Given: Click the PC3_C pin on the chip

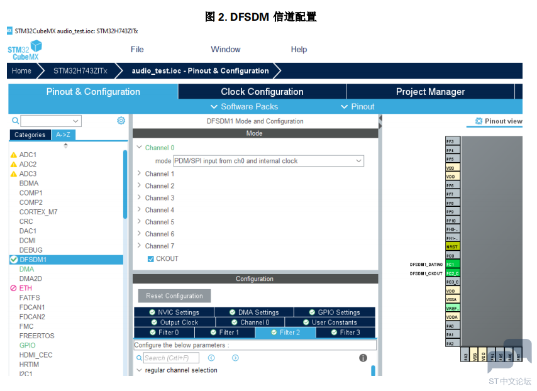Looking at the screenshot, I should point(452,282).
